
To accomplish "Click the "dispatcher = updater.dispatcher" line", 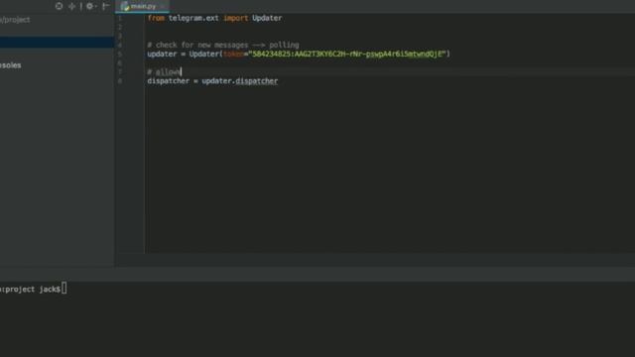I will (212, 81).
